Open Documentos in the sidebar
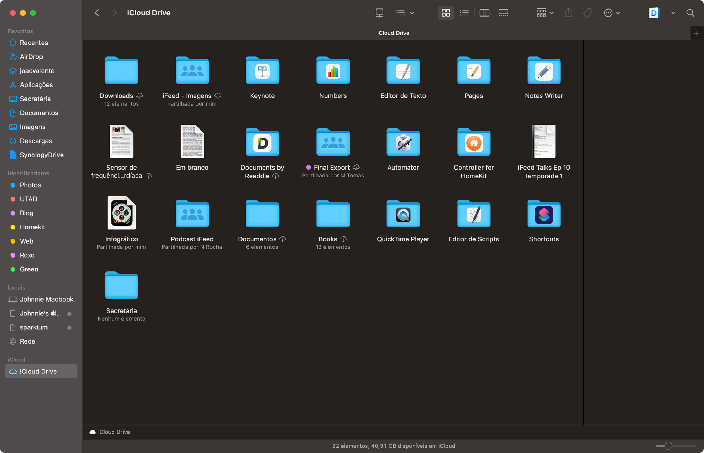 click(x=41, y=113)
